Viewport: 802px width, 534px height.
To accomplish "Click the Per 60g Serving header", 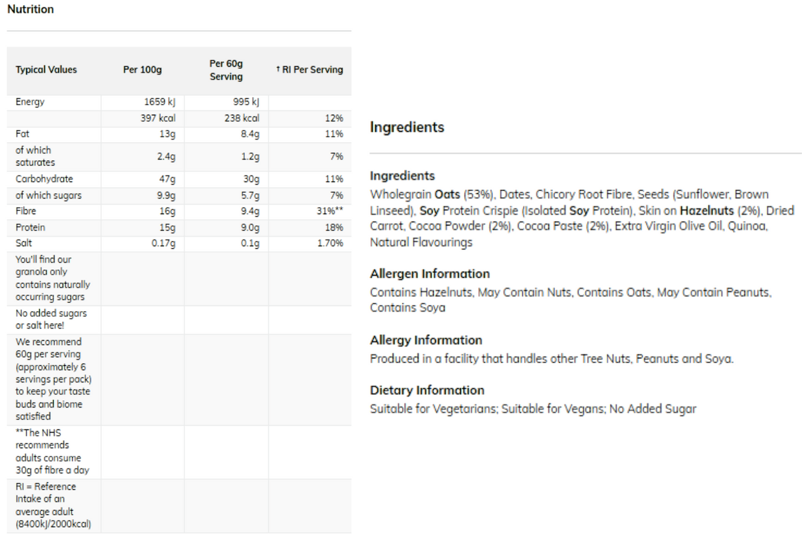I will tap(226, 70).
